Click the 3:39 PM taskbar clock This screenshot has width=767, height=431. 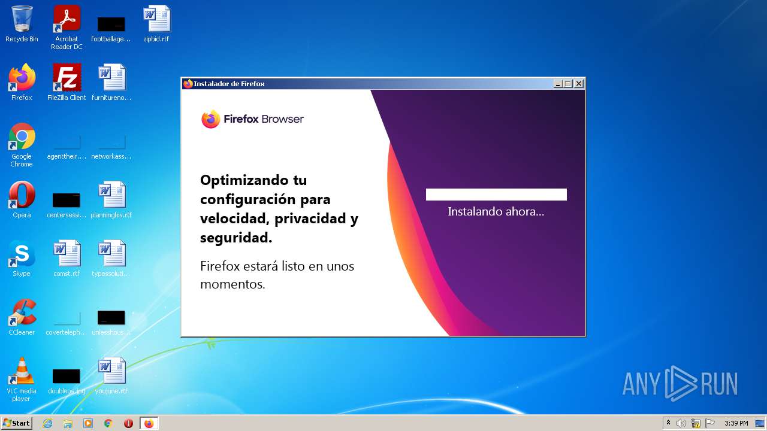click(x=736, y=423)
